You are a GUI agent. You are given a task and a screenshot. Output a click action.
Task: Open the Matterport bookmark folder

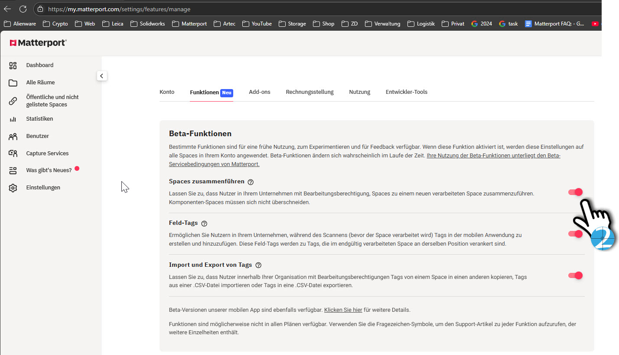[x=189, y=24]
